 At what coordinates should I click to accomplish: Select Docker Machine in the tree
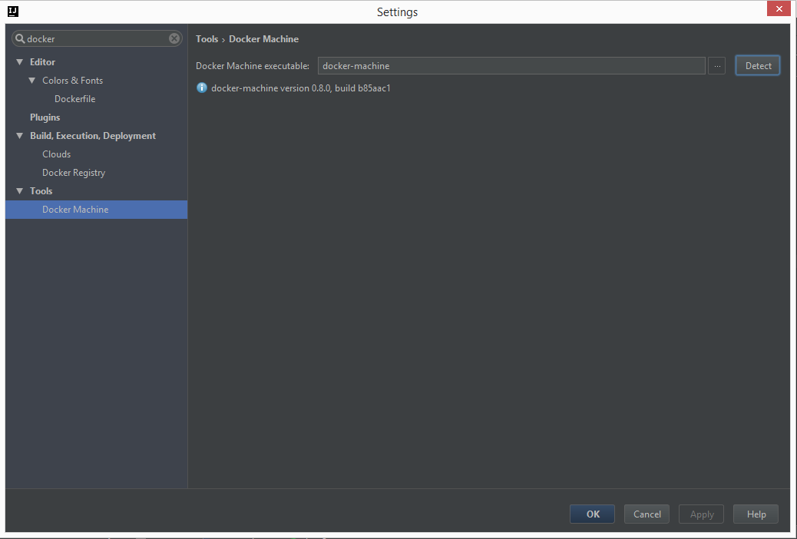[x=97, y=210]
